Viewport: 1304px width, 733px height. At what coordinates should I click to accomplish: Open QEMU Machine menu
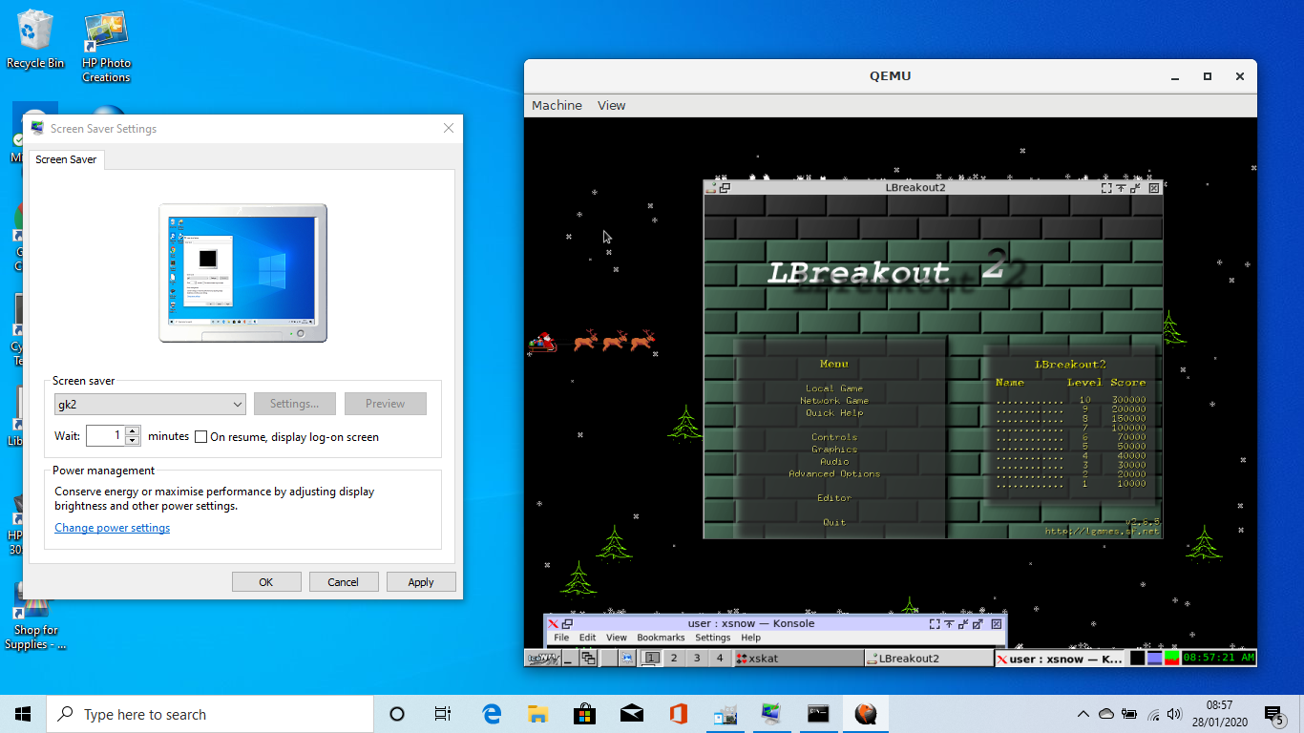[x=557, y=105]
